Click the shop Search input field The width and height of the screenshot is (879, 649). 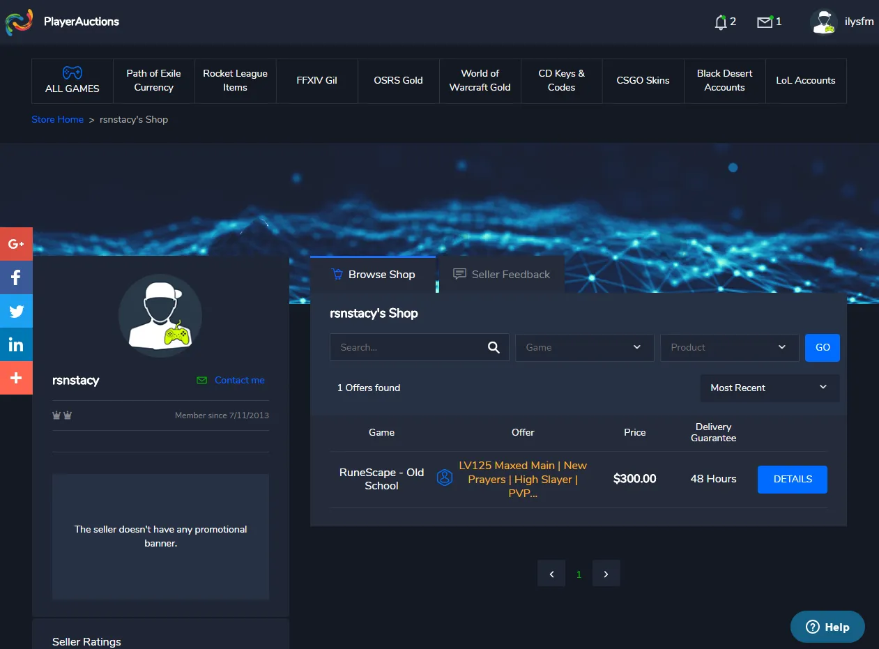click(420, 347)
